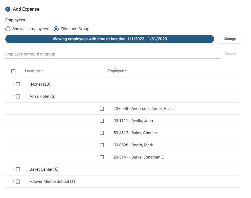Click the Filter and Group label text

(75, 29)
